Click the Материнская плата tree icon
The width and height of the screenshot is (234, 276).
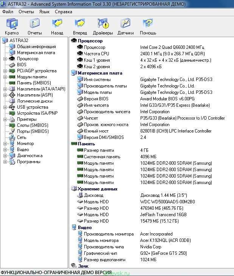click(x=12, y=53)
